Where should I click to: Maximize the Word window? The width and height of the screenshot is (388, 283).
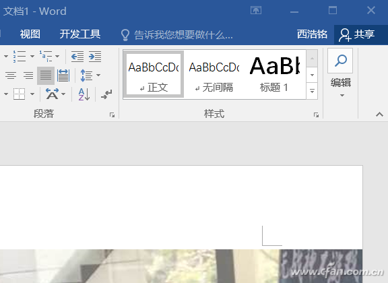click(x=333, y=10)
